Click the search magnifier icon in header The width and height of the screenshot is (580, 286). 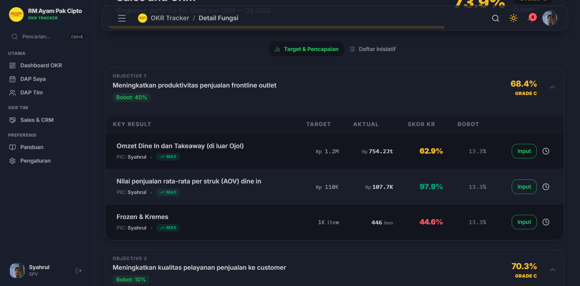tap(495, 18)
